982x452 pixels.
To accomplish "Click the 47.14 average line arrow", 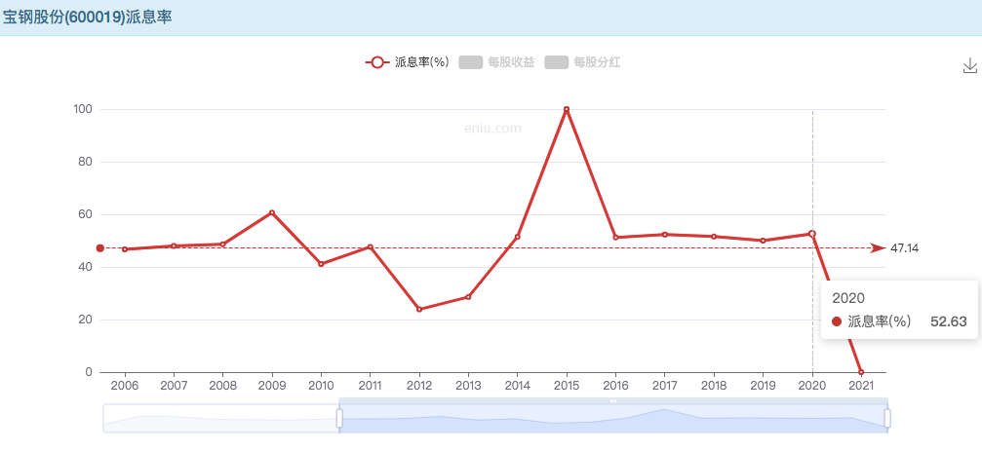I will [x=879, y=248].
